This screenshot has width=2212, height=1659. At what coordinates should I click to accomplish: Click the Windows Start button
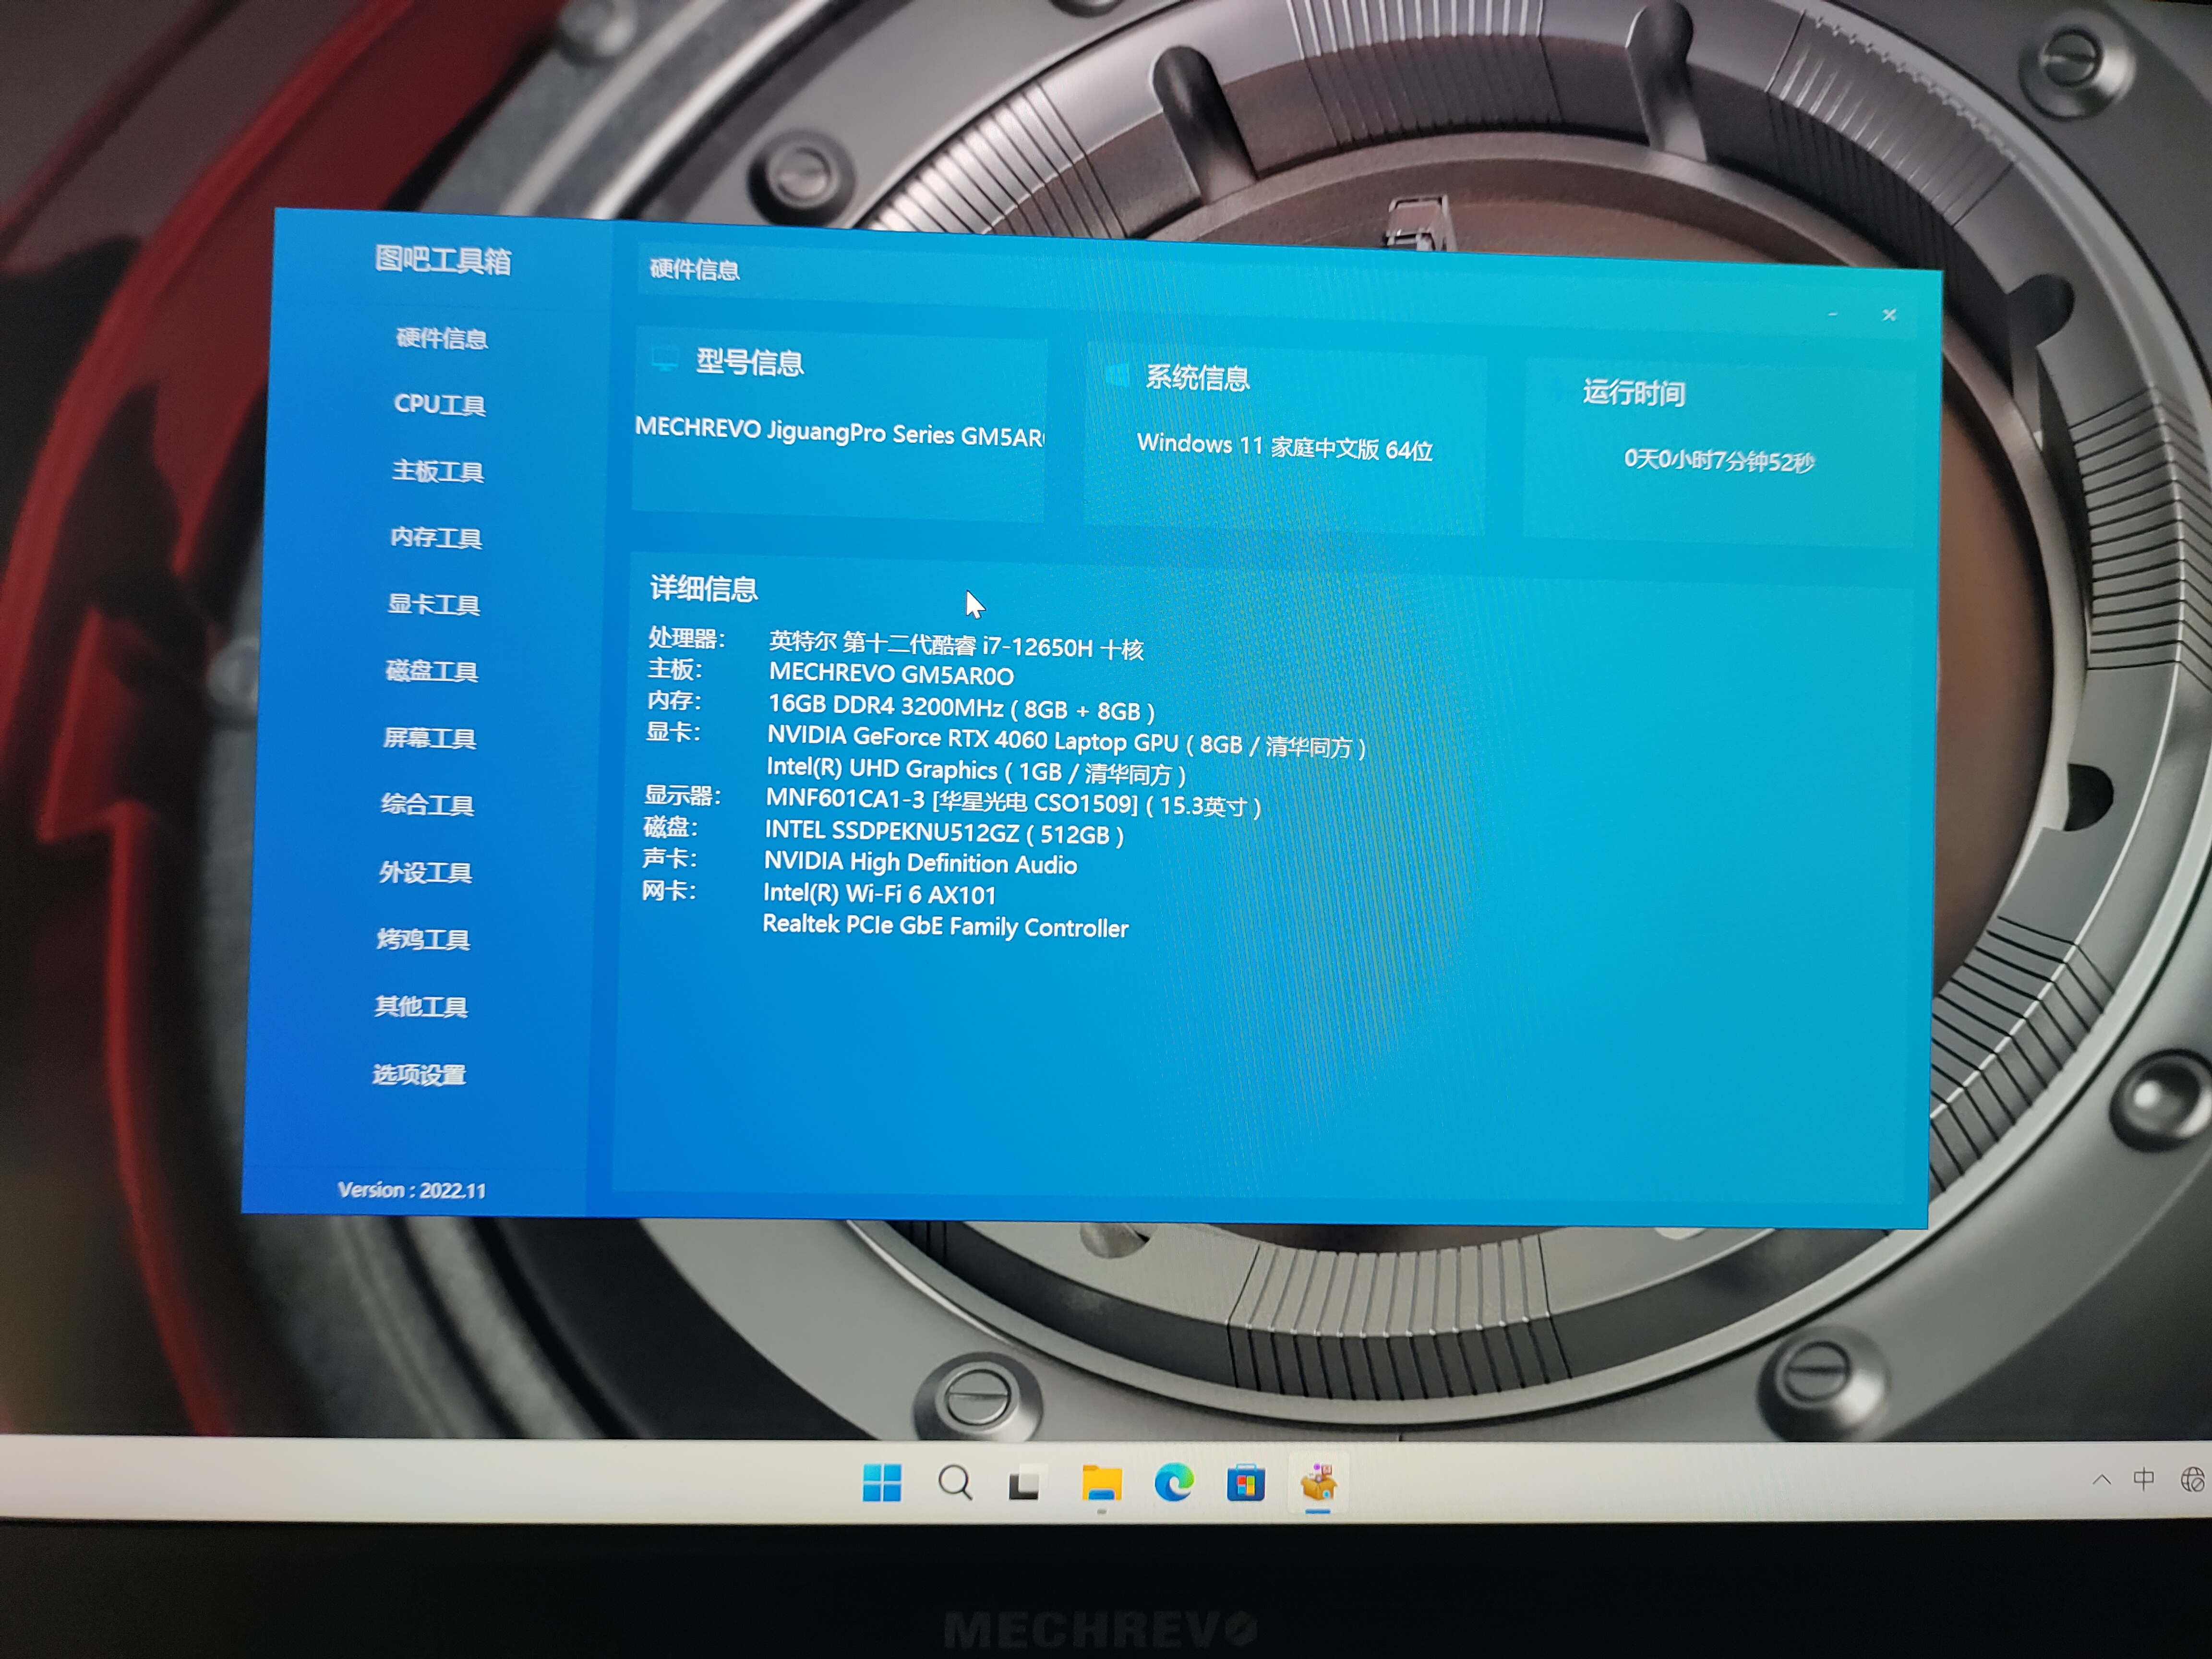(881, 1482)
